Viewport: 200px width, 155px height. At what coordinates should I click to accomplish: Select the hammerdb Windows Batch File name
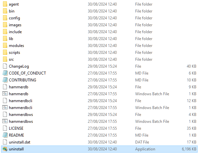tap(18, 94)
